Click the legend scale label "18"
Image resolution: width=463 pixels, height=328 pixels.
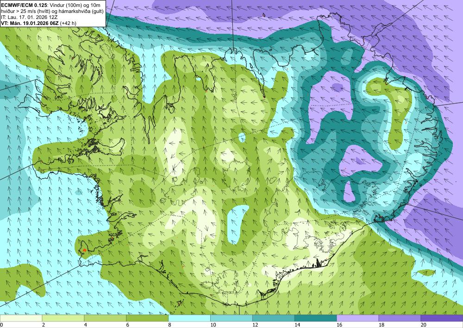point(381,325)
